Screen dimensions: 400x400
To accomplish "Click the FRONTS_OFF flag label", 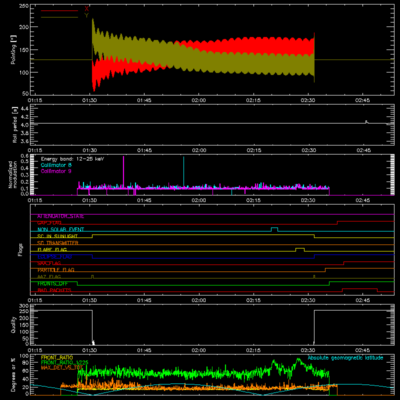I will point(52,283).
